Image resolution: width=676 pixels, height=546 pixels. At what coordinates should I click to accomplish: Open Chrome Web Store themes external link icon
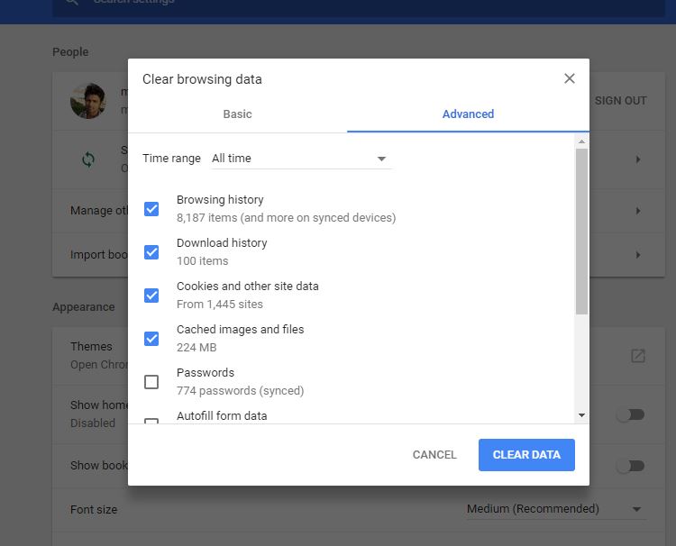637,356
